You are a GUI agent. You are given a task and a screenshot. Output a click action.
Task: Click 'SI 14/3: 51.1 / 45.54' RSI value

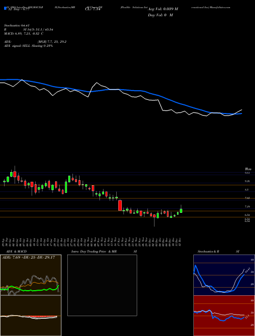pos(38,30)
